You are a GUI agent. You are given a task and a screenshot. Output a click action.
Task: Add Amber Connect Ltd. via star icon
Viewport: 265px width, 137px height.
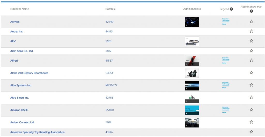click(x=251, y=122)
